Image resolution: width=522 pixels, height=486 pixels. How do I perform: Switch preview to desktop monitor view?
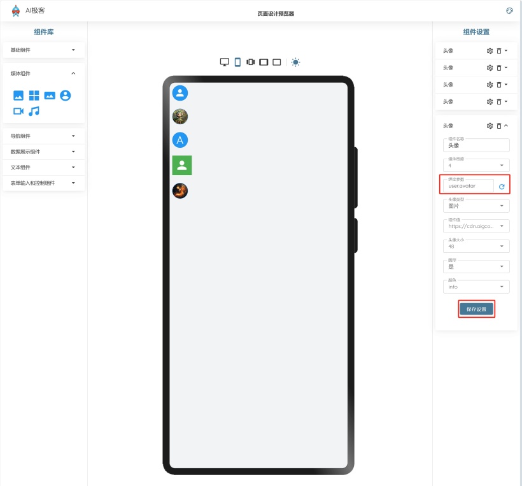[224, 62]
